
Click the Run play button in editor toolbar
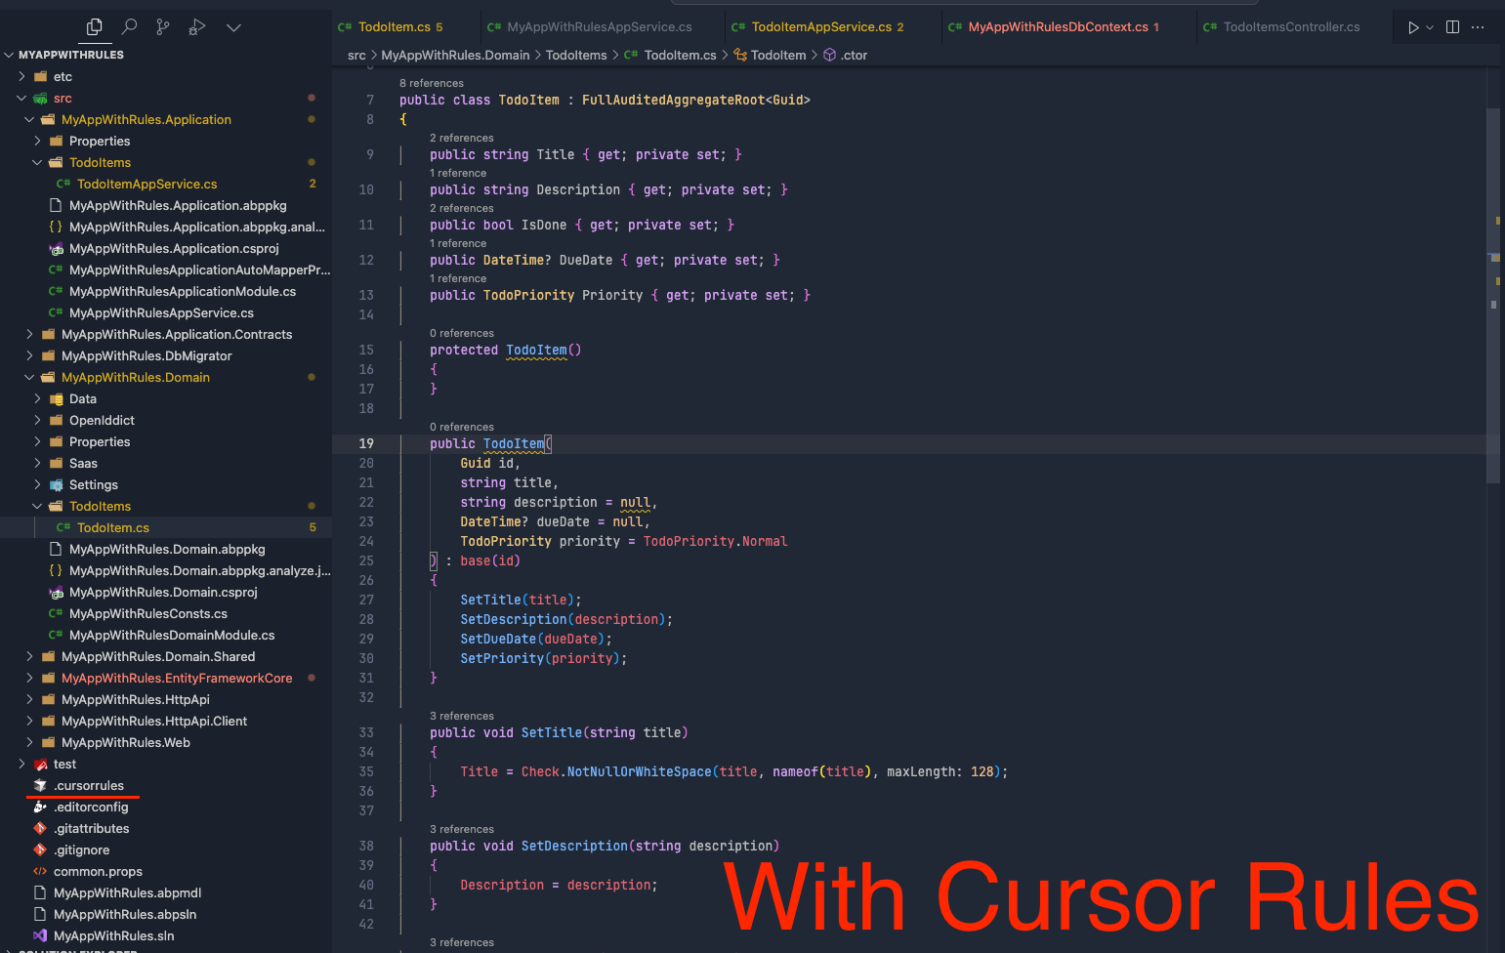click(x=1412, y=27)
